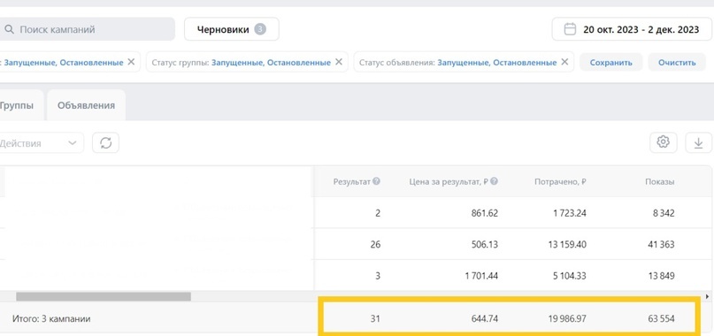Remove the leftmost status filter chip

131,62
